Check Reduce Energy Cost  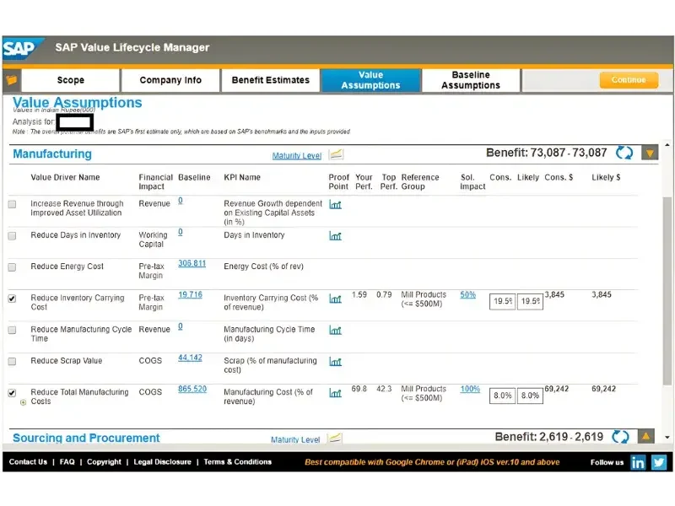[x=12, y=267]
